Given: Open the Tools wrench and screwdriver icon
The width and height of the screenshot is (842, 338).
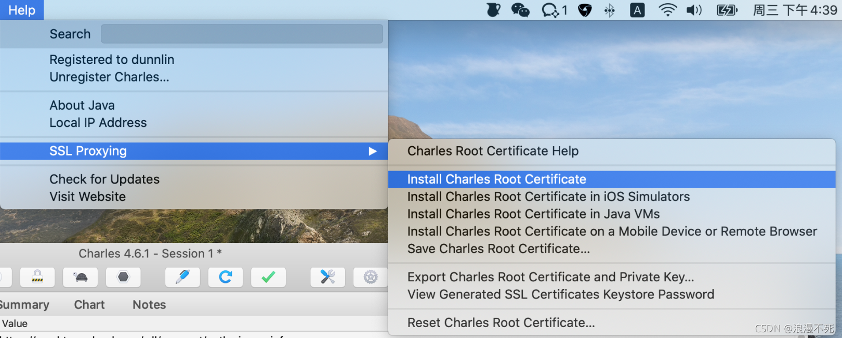Looking at the screenshot, I should point(328,277).
